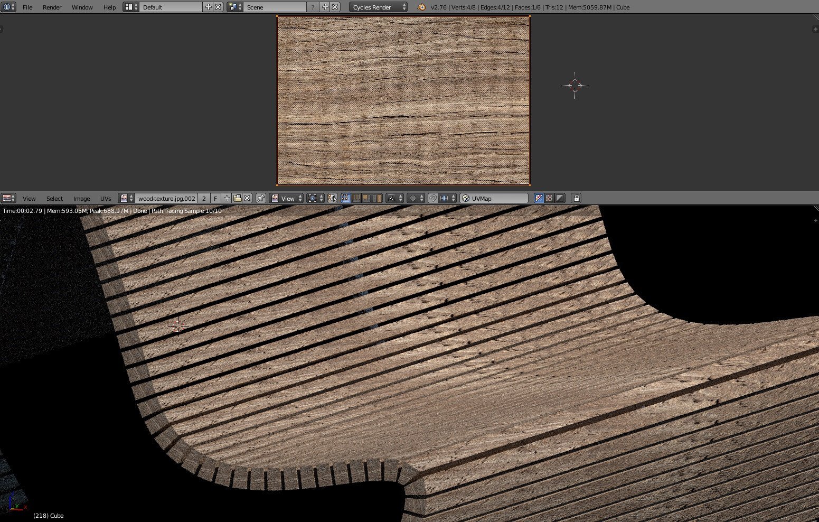Select face UV selection mode

(x=366, y=198)
